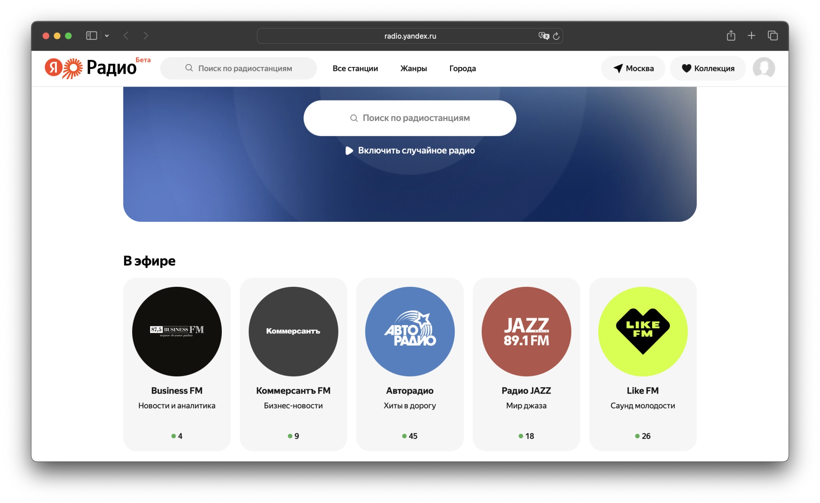
Task: Focus the large banner station search field
Action: coord(410,118)
